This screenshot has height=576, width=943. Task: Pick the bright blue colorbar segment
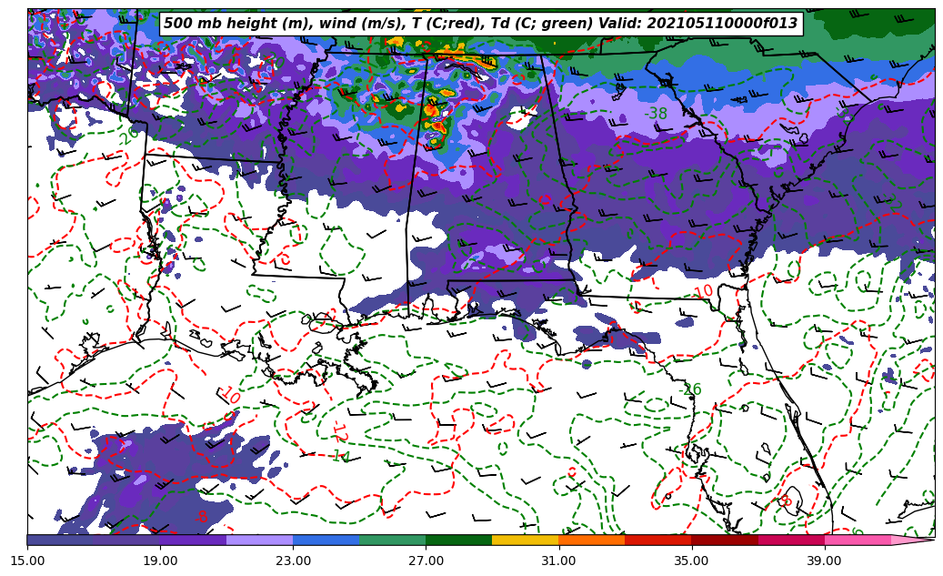pos(326,540)
